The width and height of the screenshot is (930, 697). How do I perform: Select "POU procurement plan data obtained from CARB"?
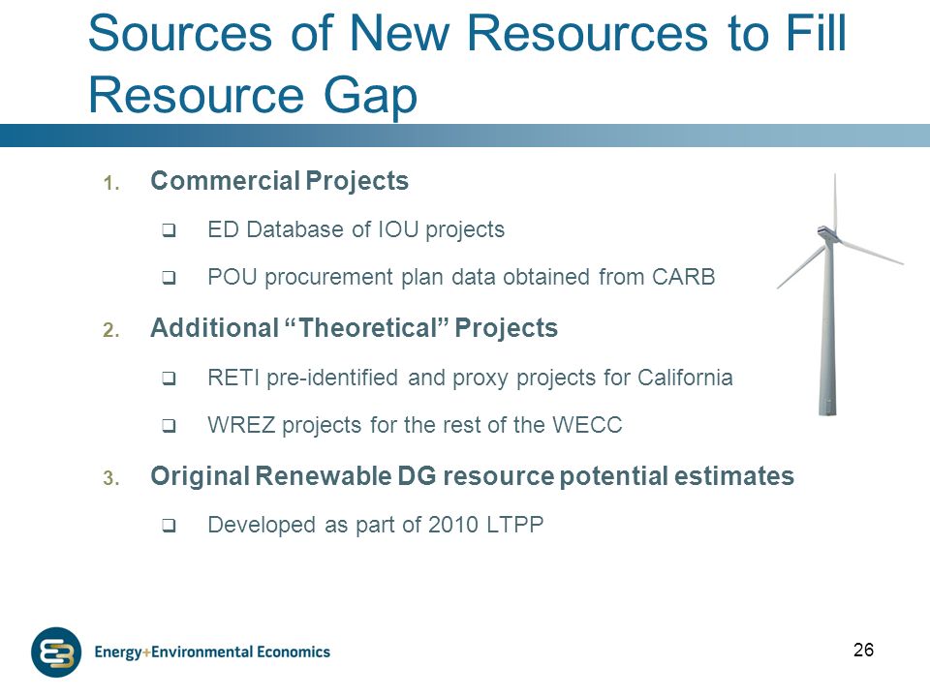click(461, 278)
